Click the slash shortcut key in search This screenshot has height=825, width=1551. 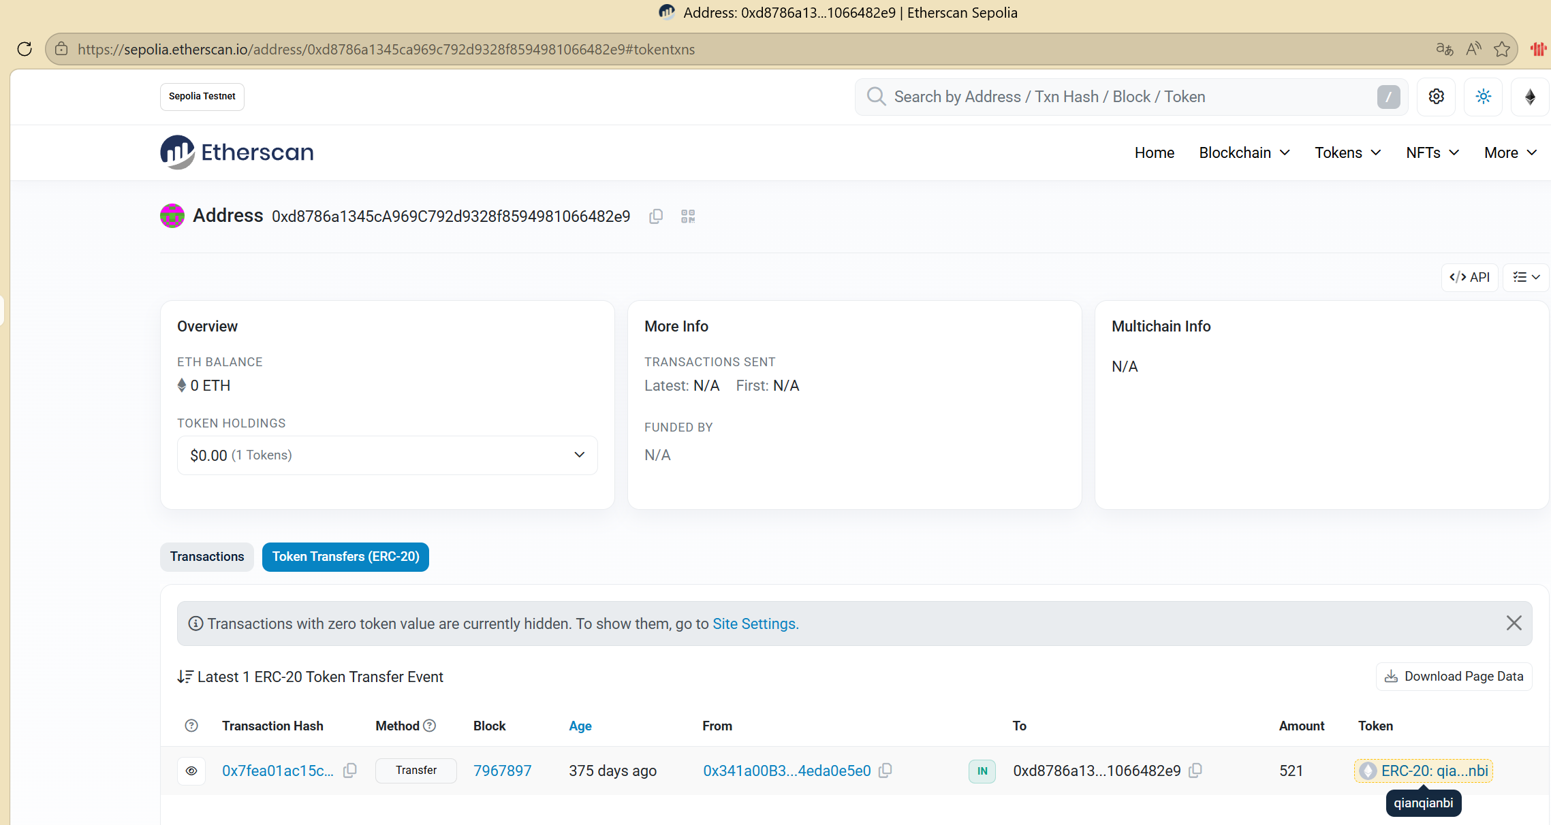point(1389,97)
